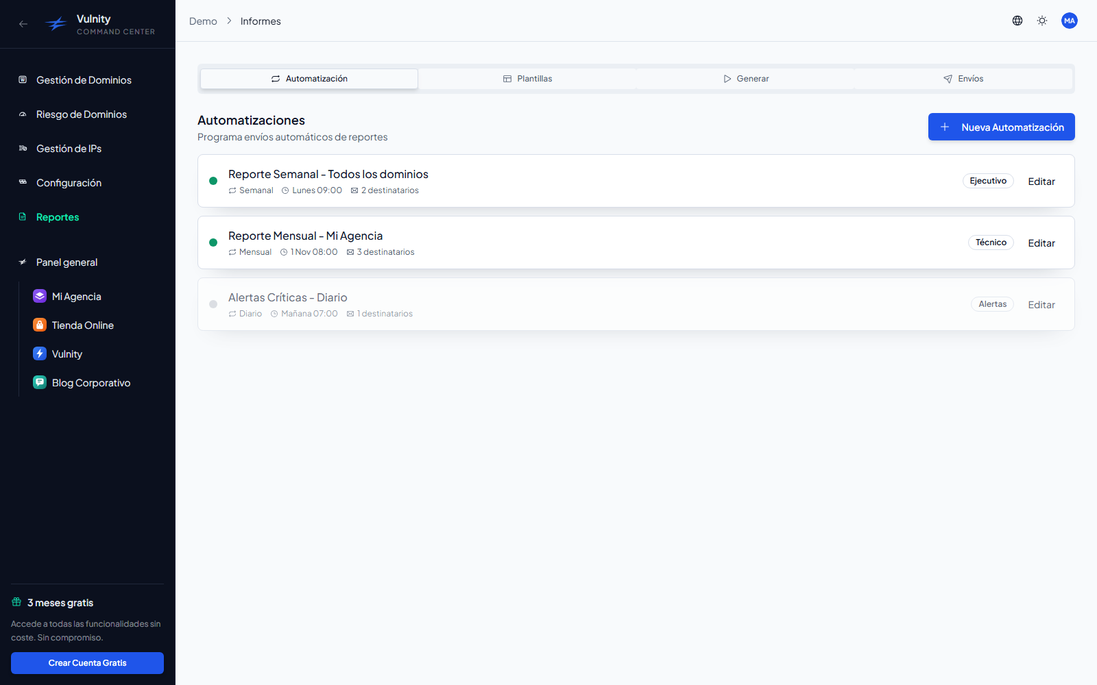Click clock icon next to Mañana 07:00

274,314
